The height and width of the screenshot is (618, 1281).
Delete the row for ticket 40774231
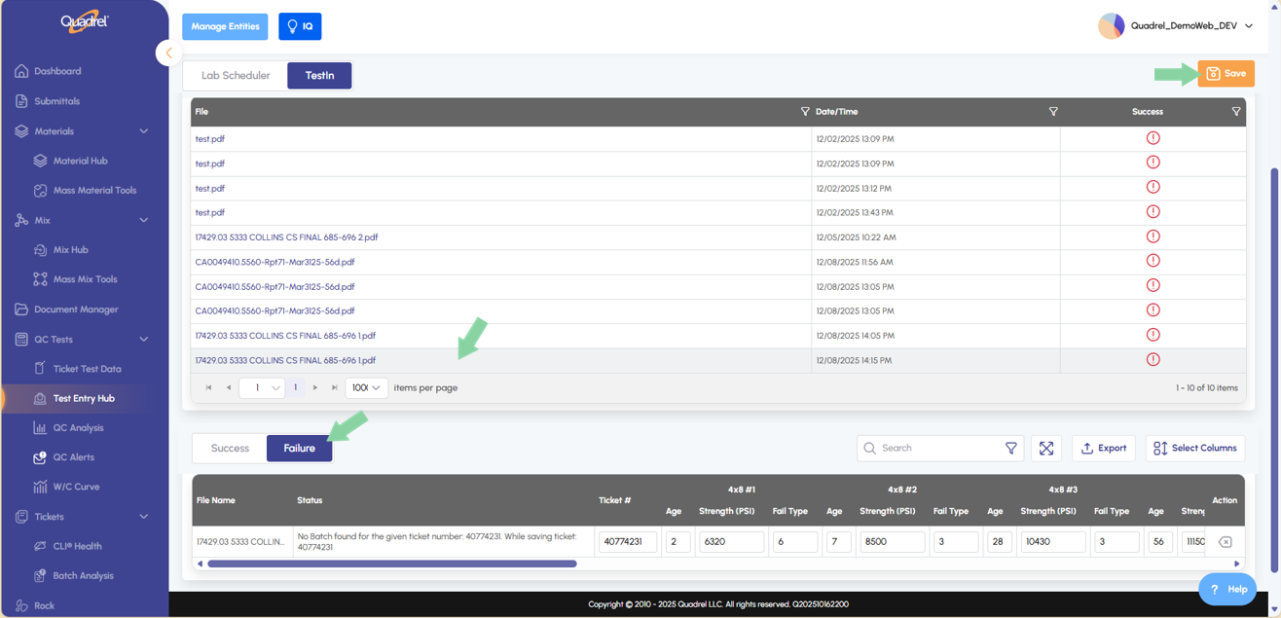(x=1225, y=542)
